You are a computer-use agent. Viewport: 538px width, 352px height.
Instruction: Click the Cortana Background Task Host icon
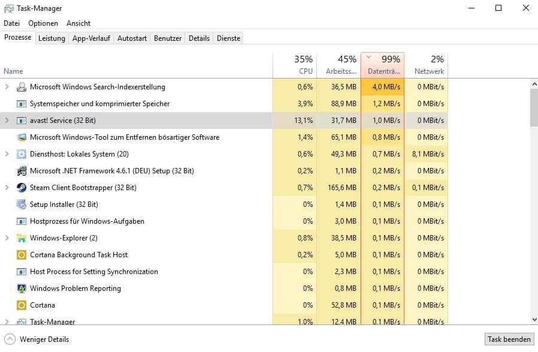click(22, 255)
